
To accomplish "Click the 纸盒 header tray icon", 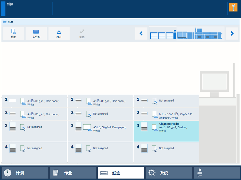I will [x=5, y=22].
